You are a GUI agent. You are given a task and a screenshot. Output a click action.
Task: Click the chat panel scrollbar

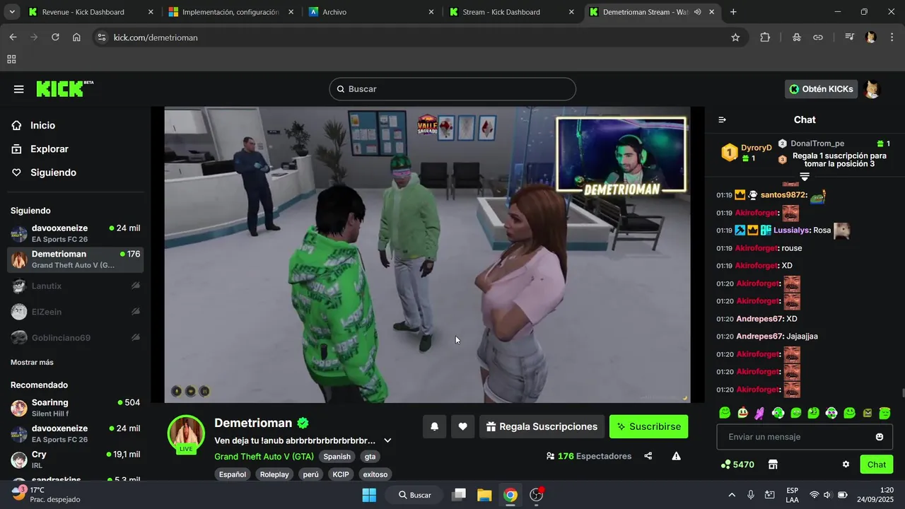pos(902,393)
